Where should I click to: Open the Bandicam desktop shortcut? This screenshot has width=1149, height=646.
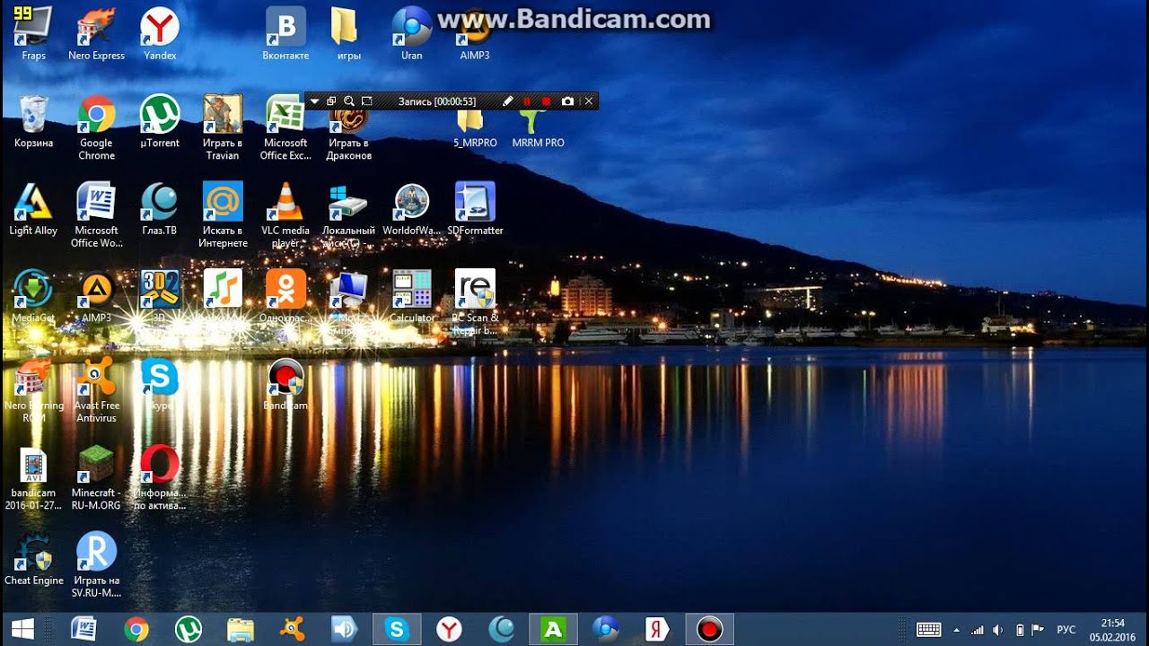coord(285,385)
